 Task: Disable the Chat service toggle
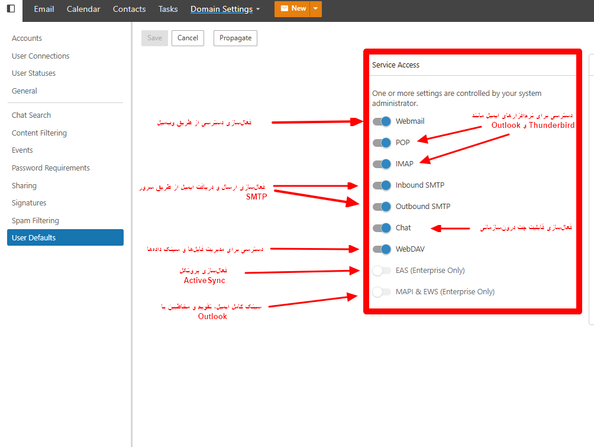[382, 228]
